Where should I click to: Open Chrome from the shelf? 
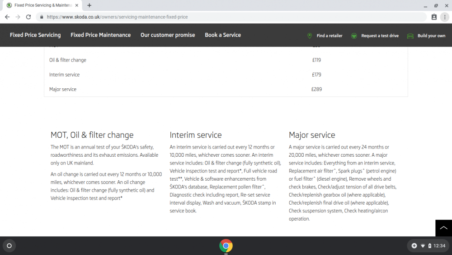(x=226, y=246)
